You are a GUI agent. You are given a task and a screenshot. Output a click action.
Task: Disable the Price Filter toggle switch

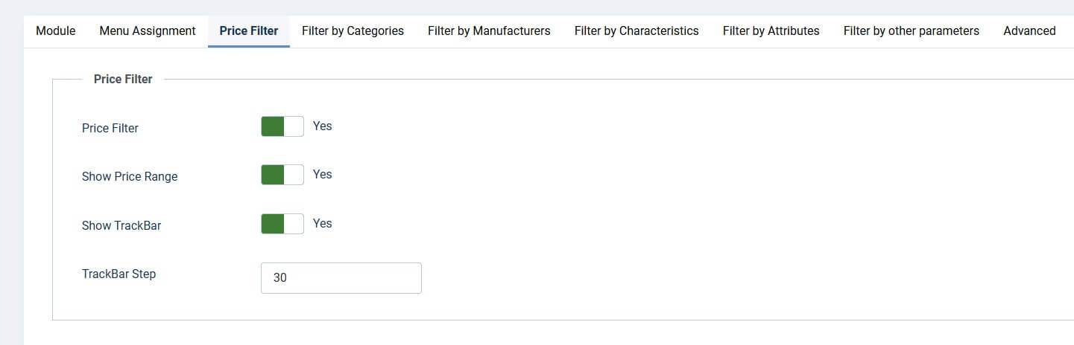pos(282,126)
